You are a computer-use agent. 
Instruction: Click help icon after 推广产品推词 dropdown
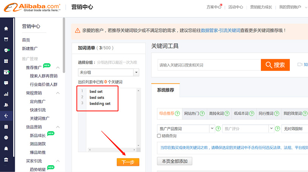pos(218,129)
